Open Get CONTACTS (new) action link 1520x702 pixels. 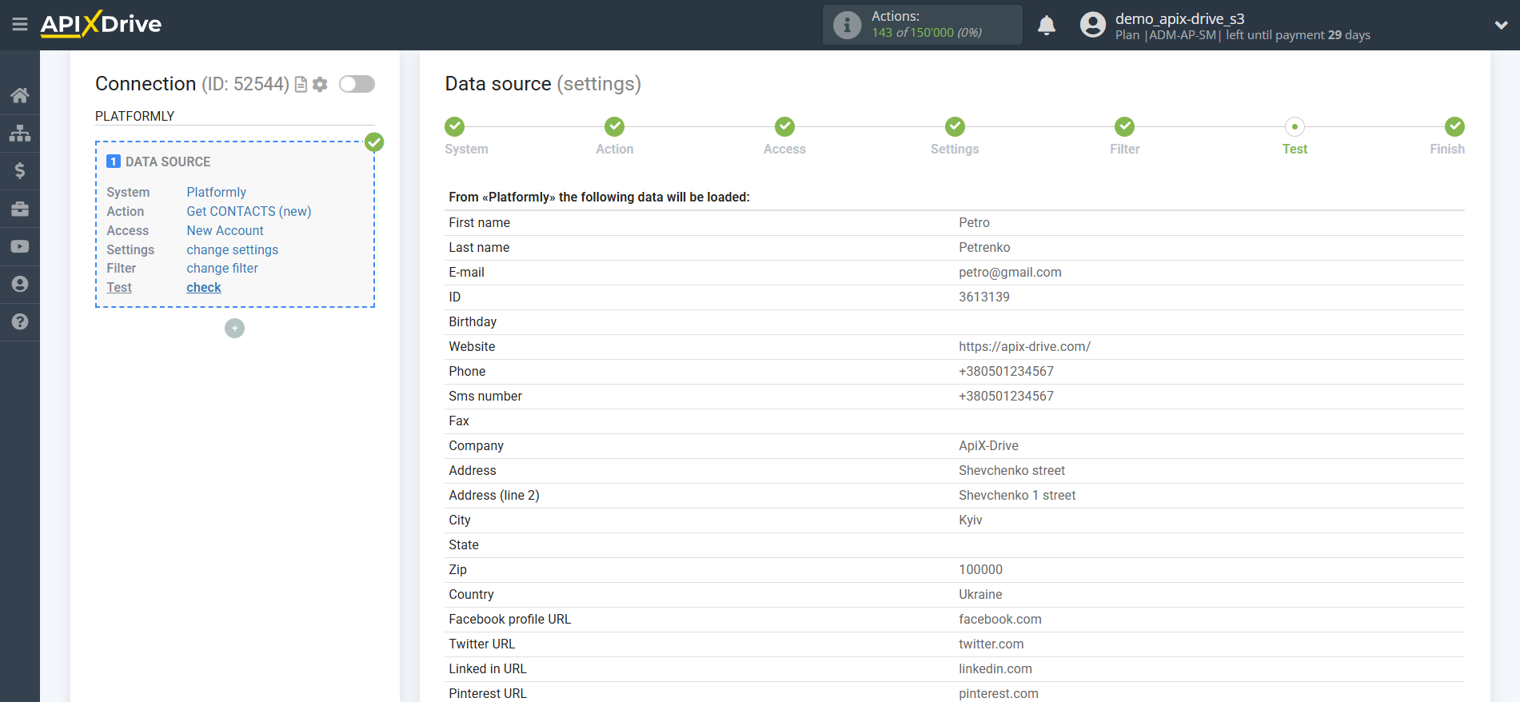pos(249,211)
